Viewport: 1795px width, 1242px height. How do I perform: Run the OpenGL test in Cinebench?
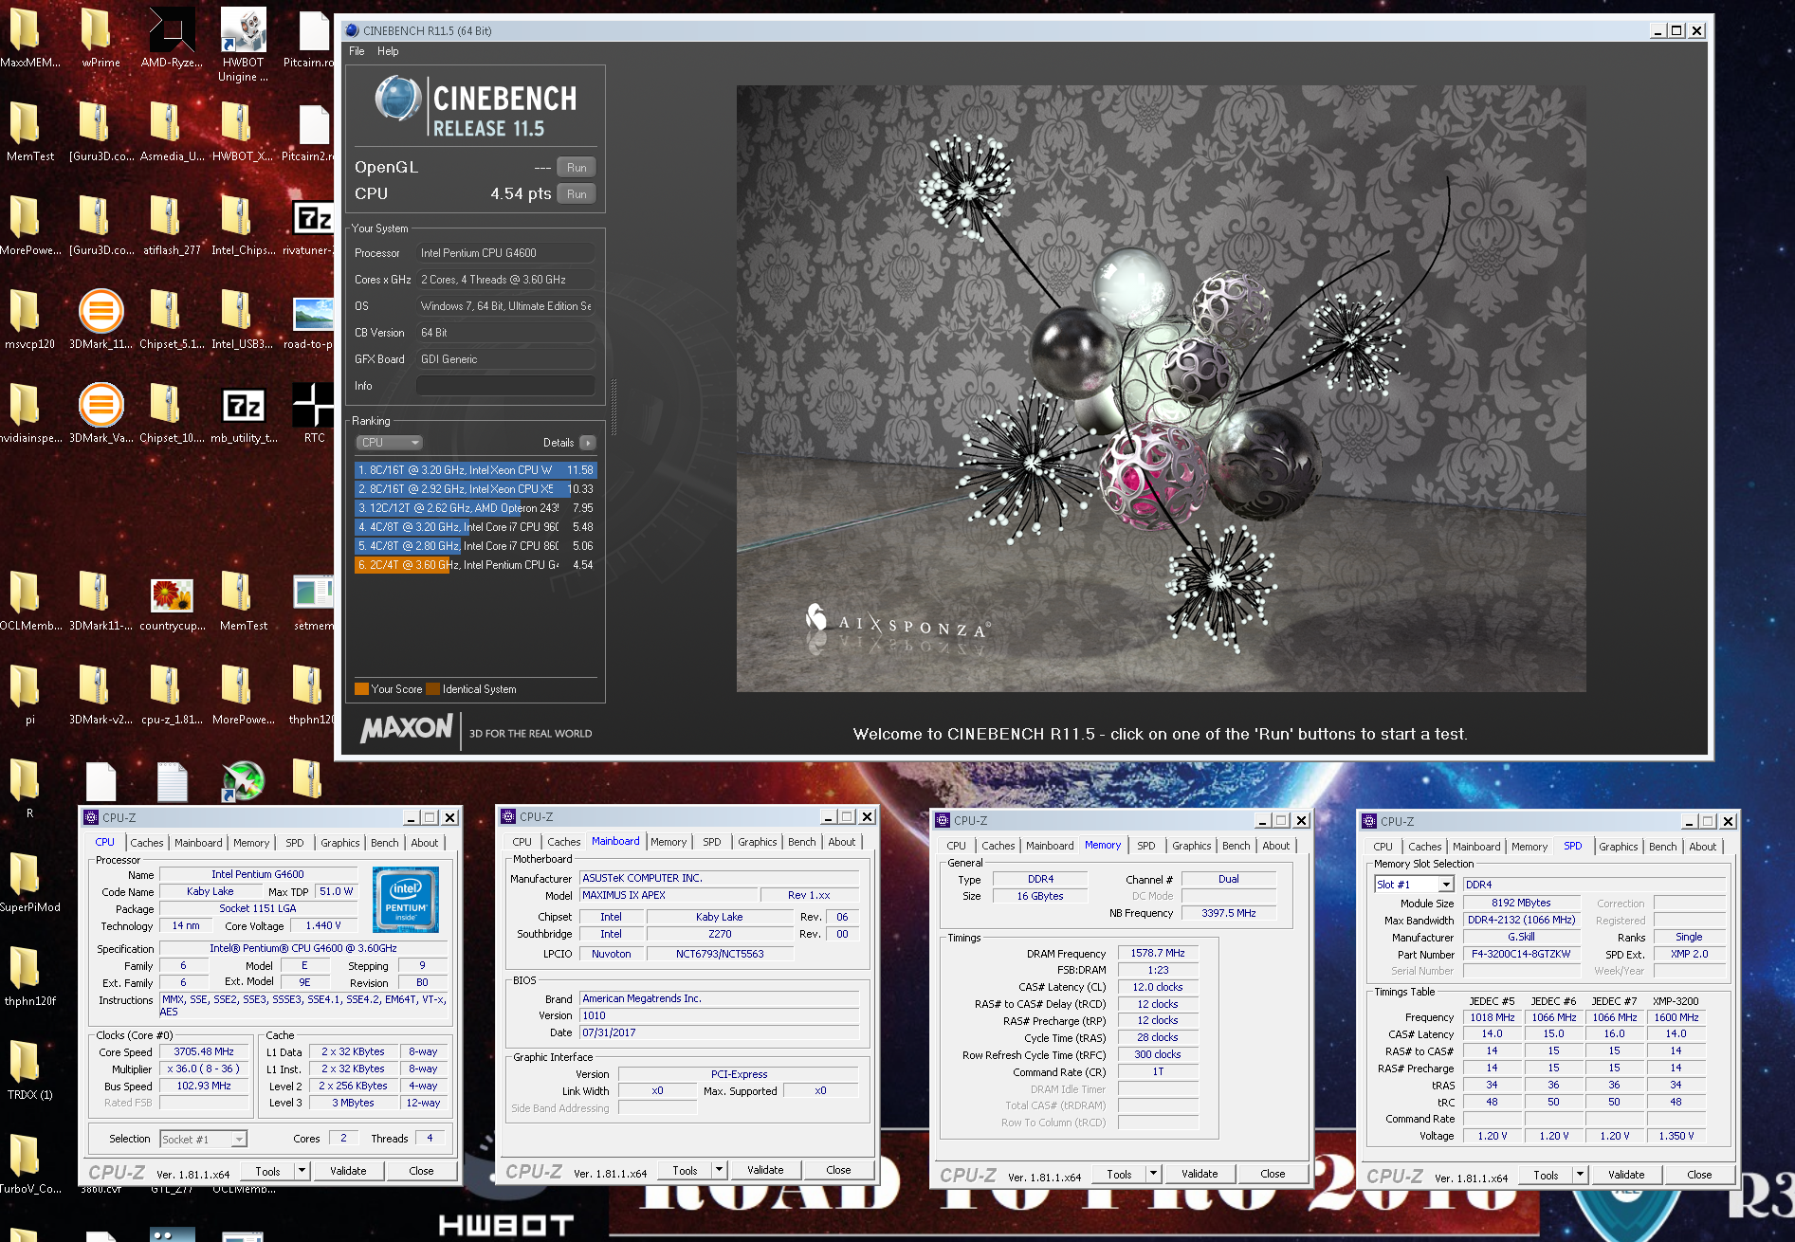(577, 168)
